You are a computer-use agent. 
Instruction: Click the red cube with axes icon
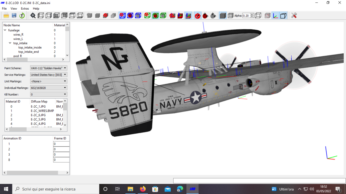[180, 16]
